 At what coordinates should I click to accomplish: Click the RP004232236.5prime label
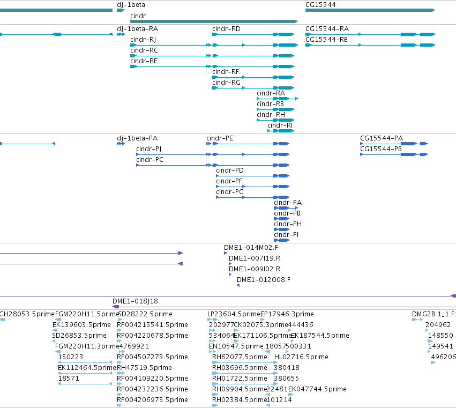pos(152,389)
